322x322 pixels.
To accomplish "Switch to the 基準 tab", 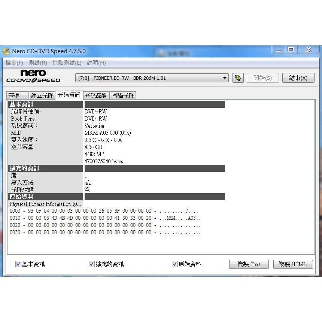I will 18,95.
